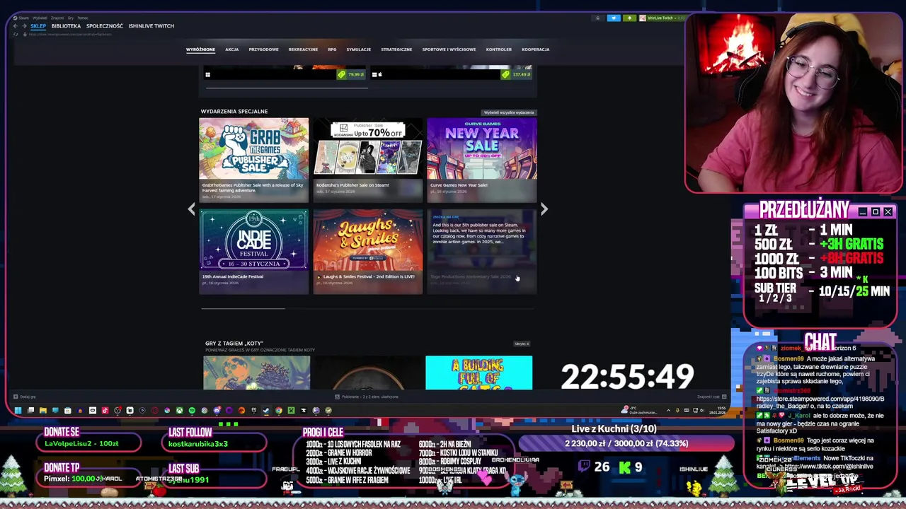Open Laughs & Smiles Festival event card
Screen dimensions: 906x509
pyautogui.click(x=367, y=251)
